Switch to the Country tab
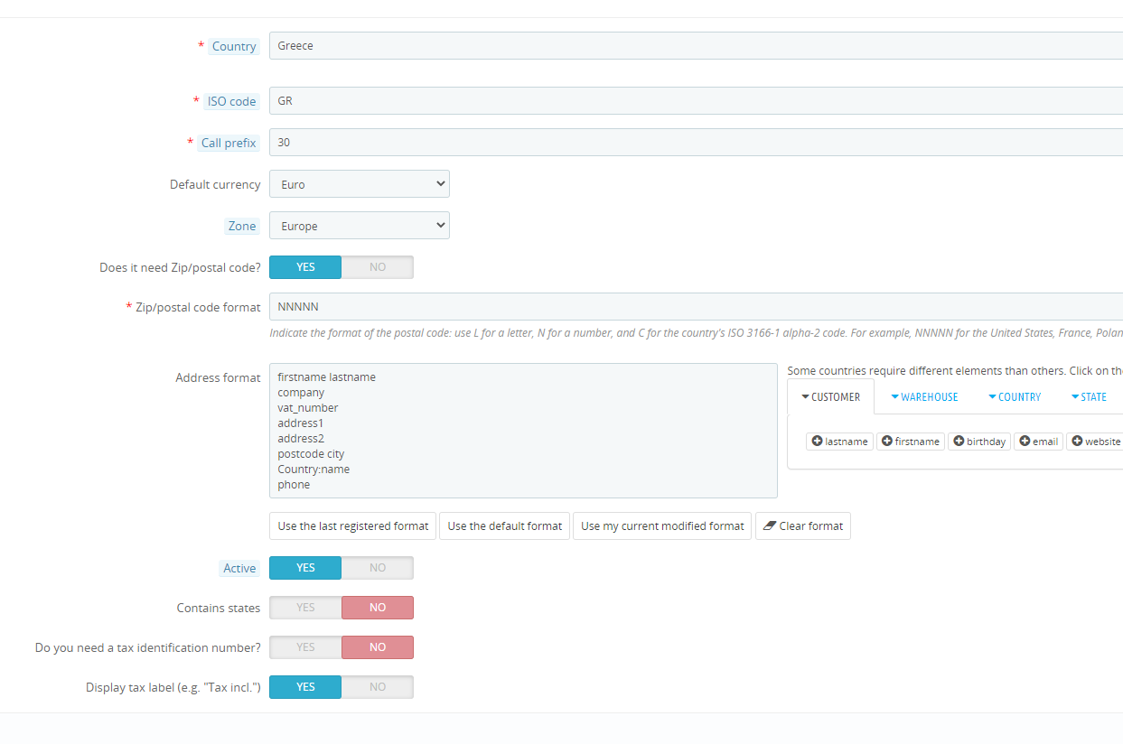This screenshot has height=744, width=1123. click(1014, 397)
